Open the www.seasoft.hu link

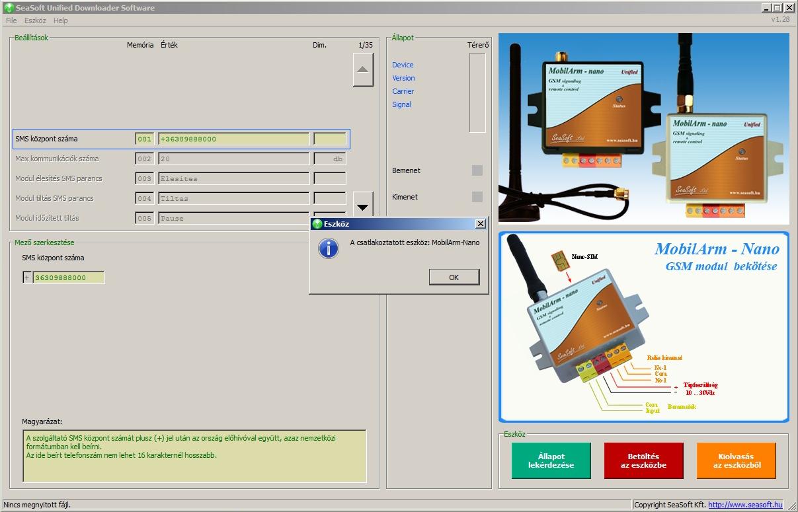745,505
